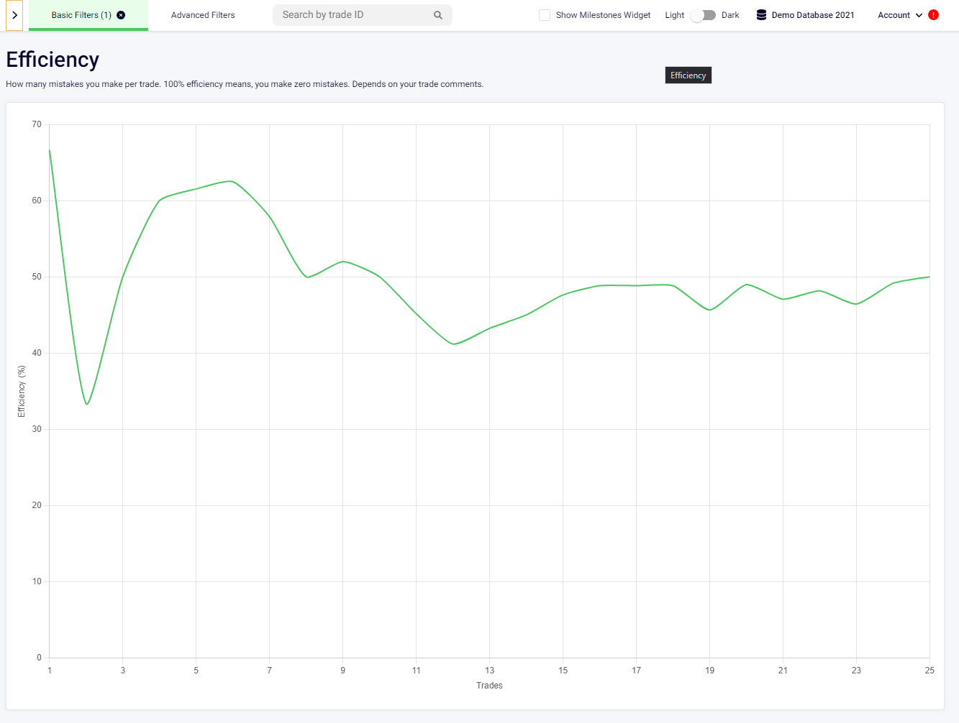Click the Efficiency tooltip label
This screenshot has height=723, width=959.
coord(688,75)
